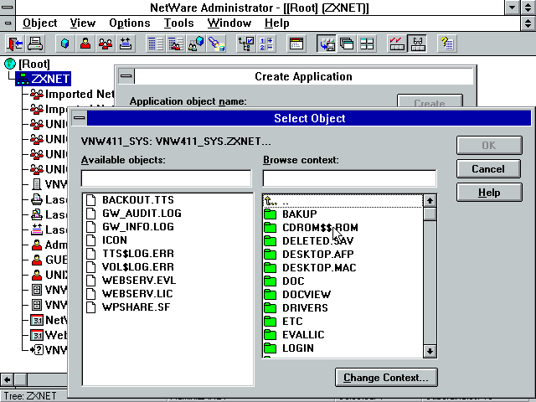Select the CDROM$$.ROM folder

pos(320,228)
